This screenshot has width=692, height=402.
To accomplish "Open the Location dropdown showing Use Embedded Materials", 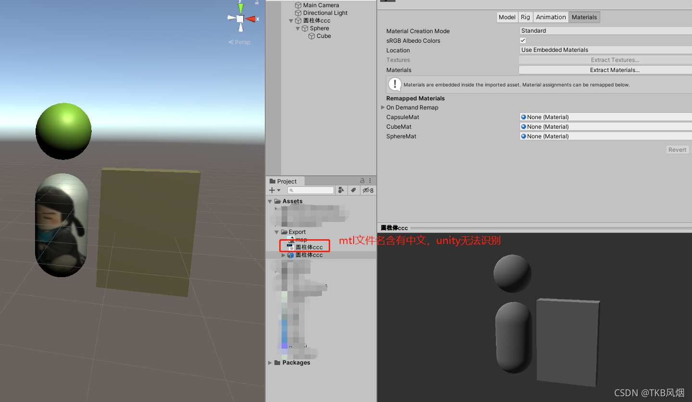I will tap(605, 50).
